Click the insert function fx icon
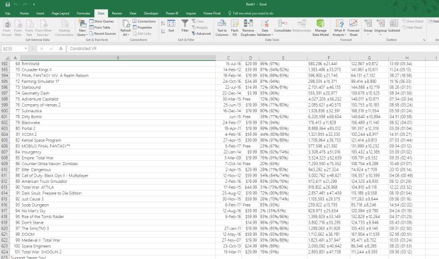 [61, 49]
